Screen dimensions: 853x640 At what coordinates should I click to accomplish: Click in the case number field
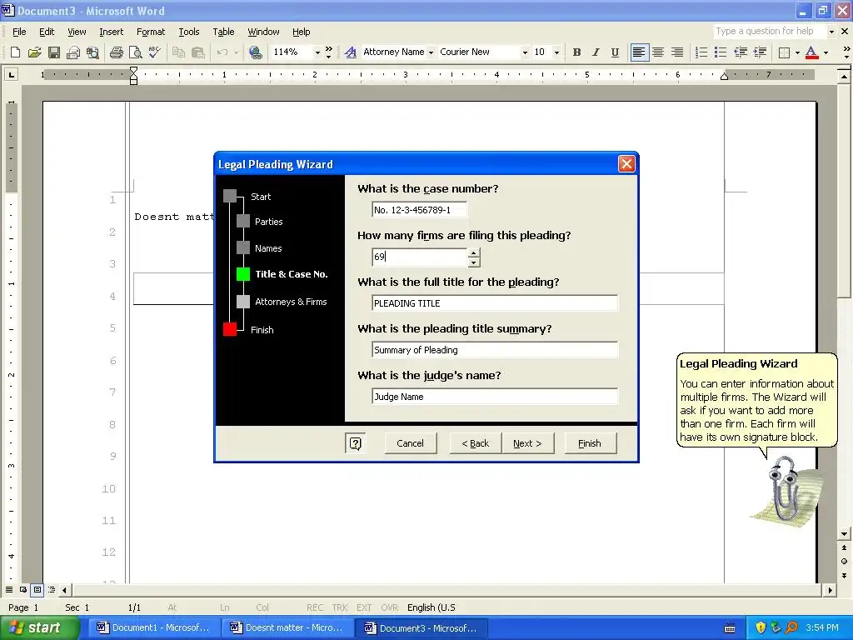420,209
